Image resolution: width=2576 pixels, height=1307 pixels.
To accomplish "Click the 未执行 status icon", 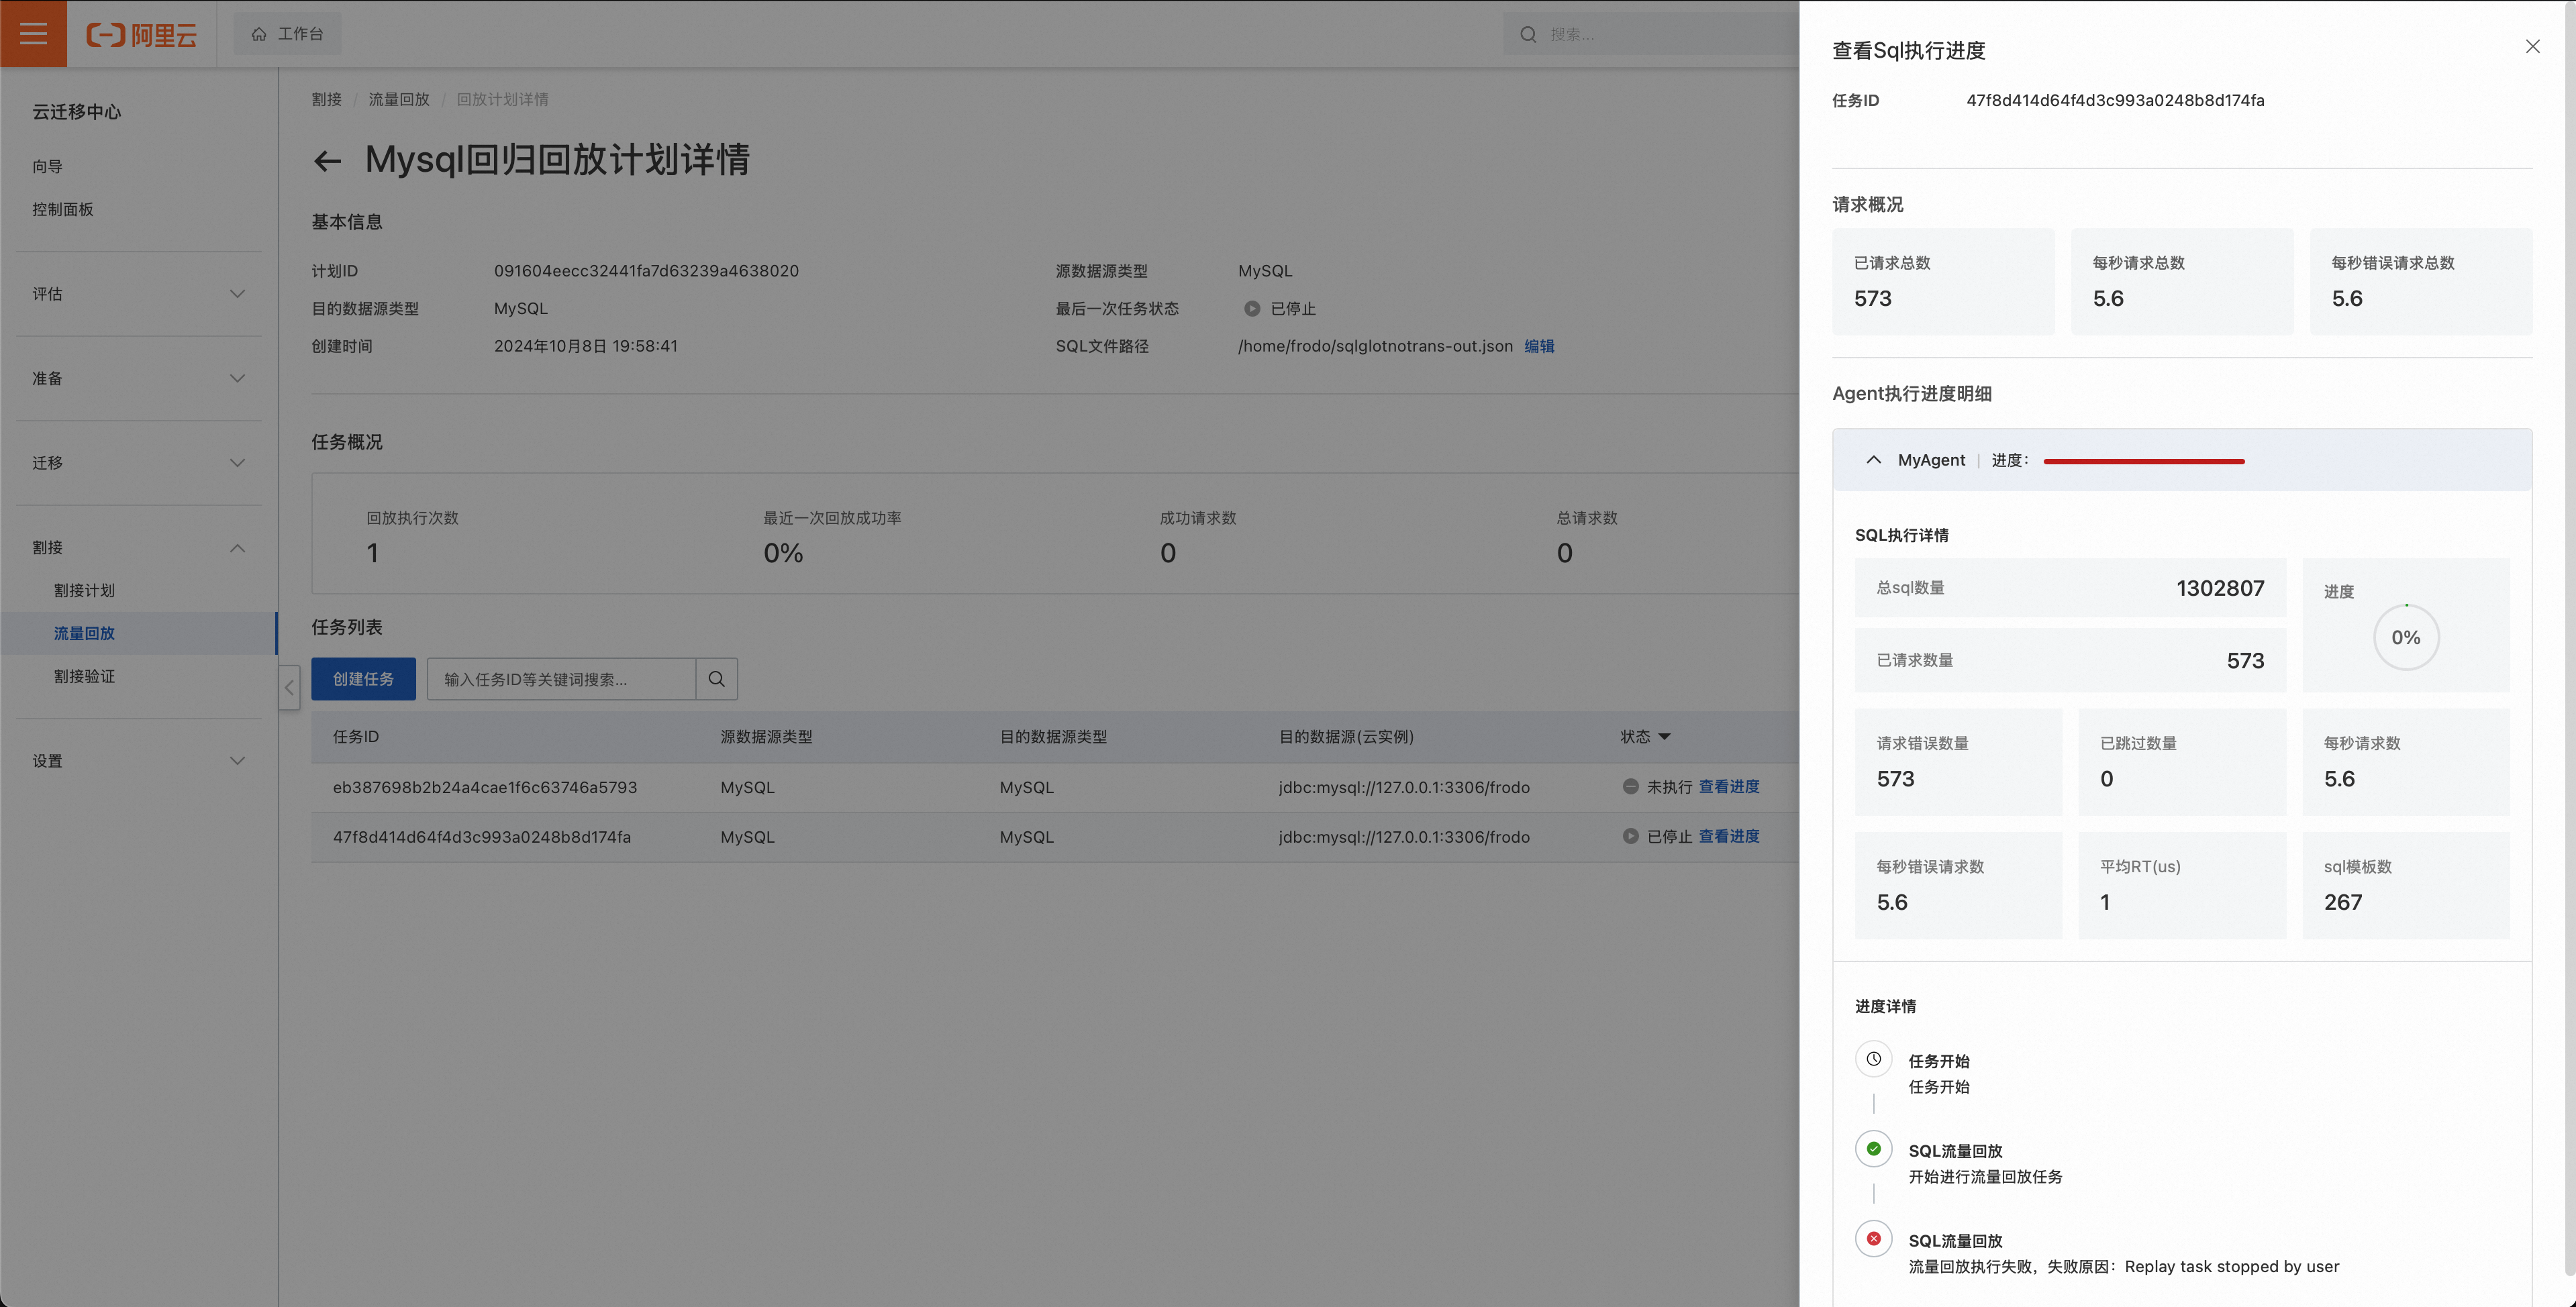I will pos(1630,787).
